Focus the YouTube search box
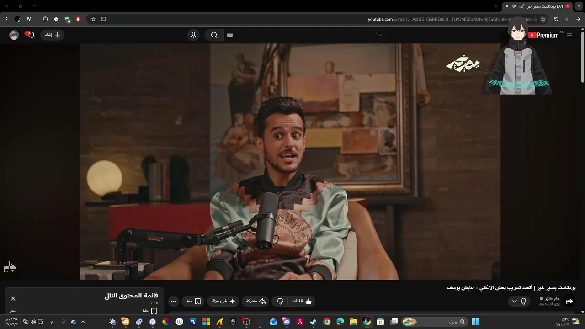This screenshot has height=329, width=585. point(305,35)
